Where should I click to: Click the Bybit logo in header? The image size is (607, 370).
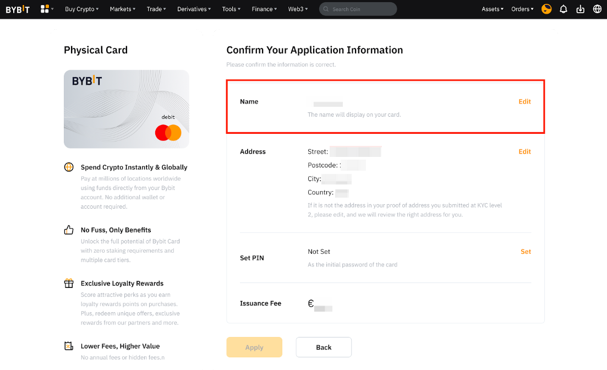coord(18,9)
